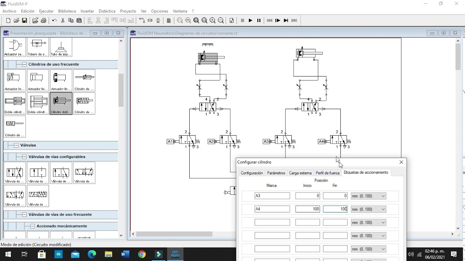Open the mm unit dropdown in A3 row
Image resolution: width=465 pixels, height=261 pixels.
(368, 196)
